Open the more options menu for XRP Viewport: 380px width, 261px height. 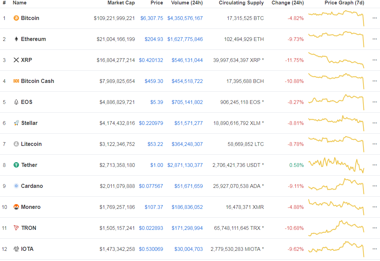click(375, 60)
